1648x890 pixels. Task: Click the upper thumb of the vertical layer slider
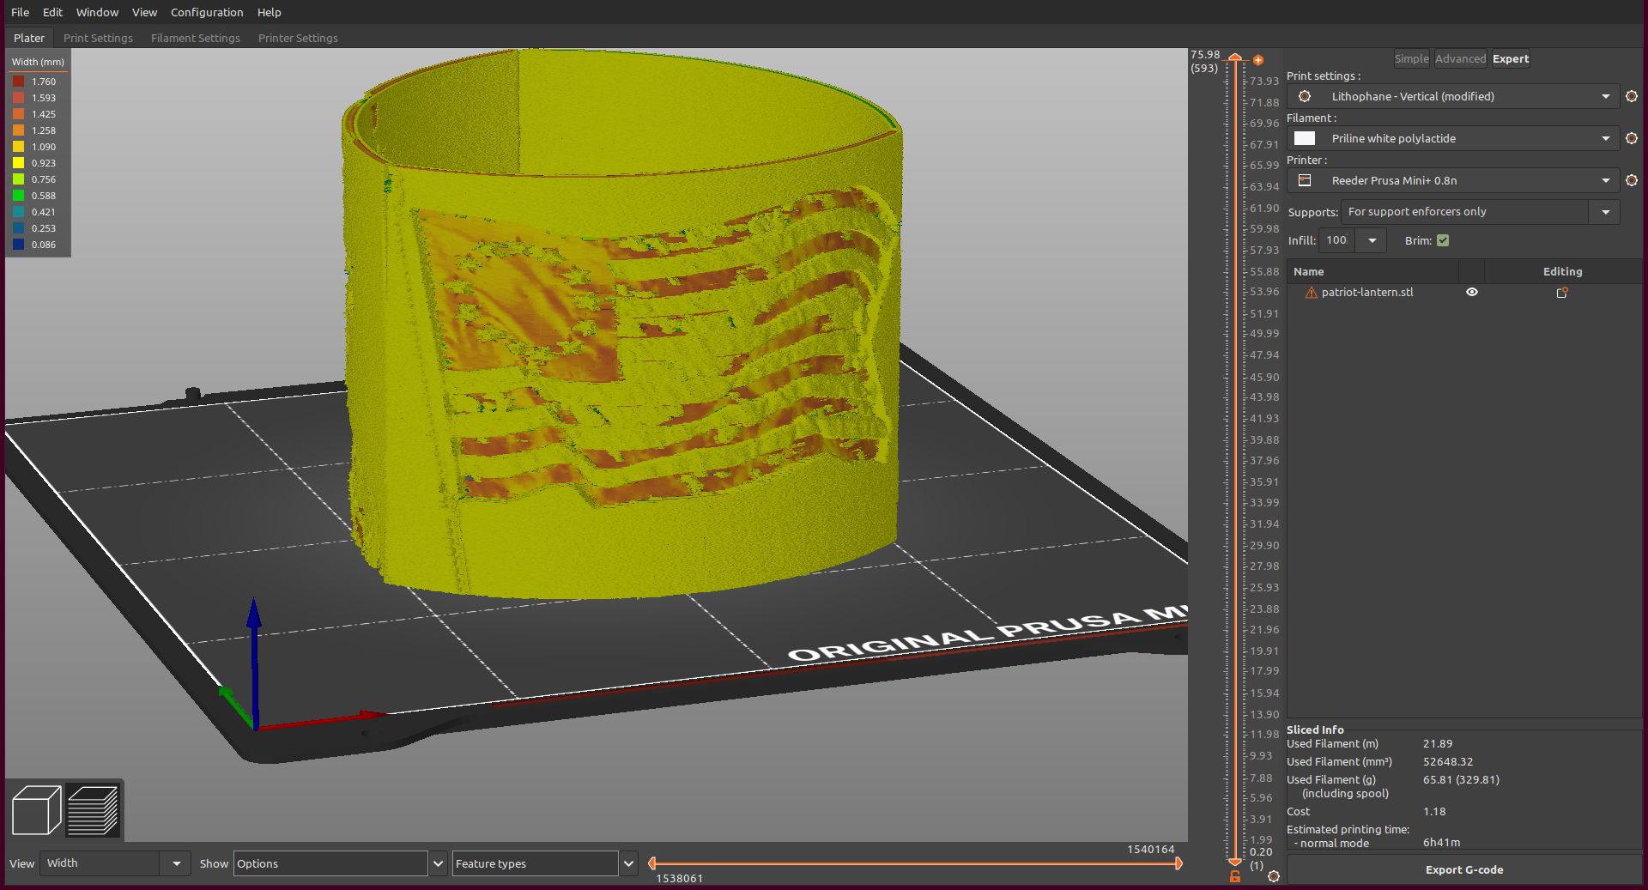point(1235,58)
